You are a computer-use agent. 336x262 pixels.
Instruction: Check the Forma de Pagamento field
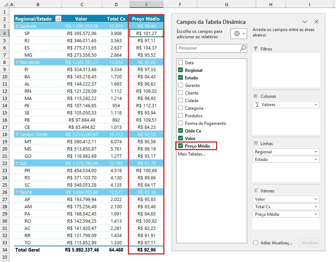(x=180, y=123)
